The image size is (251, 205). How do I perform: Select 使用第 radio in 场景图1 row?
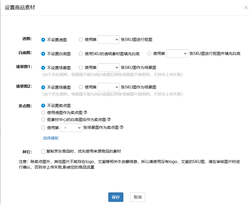point(81,67)
